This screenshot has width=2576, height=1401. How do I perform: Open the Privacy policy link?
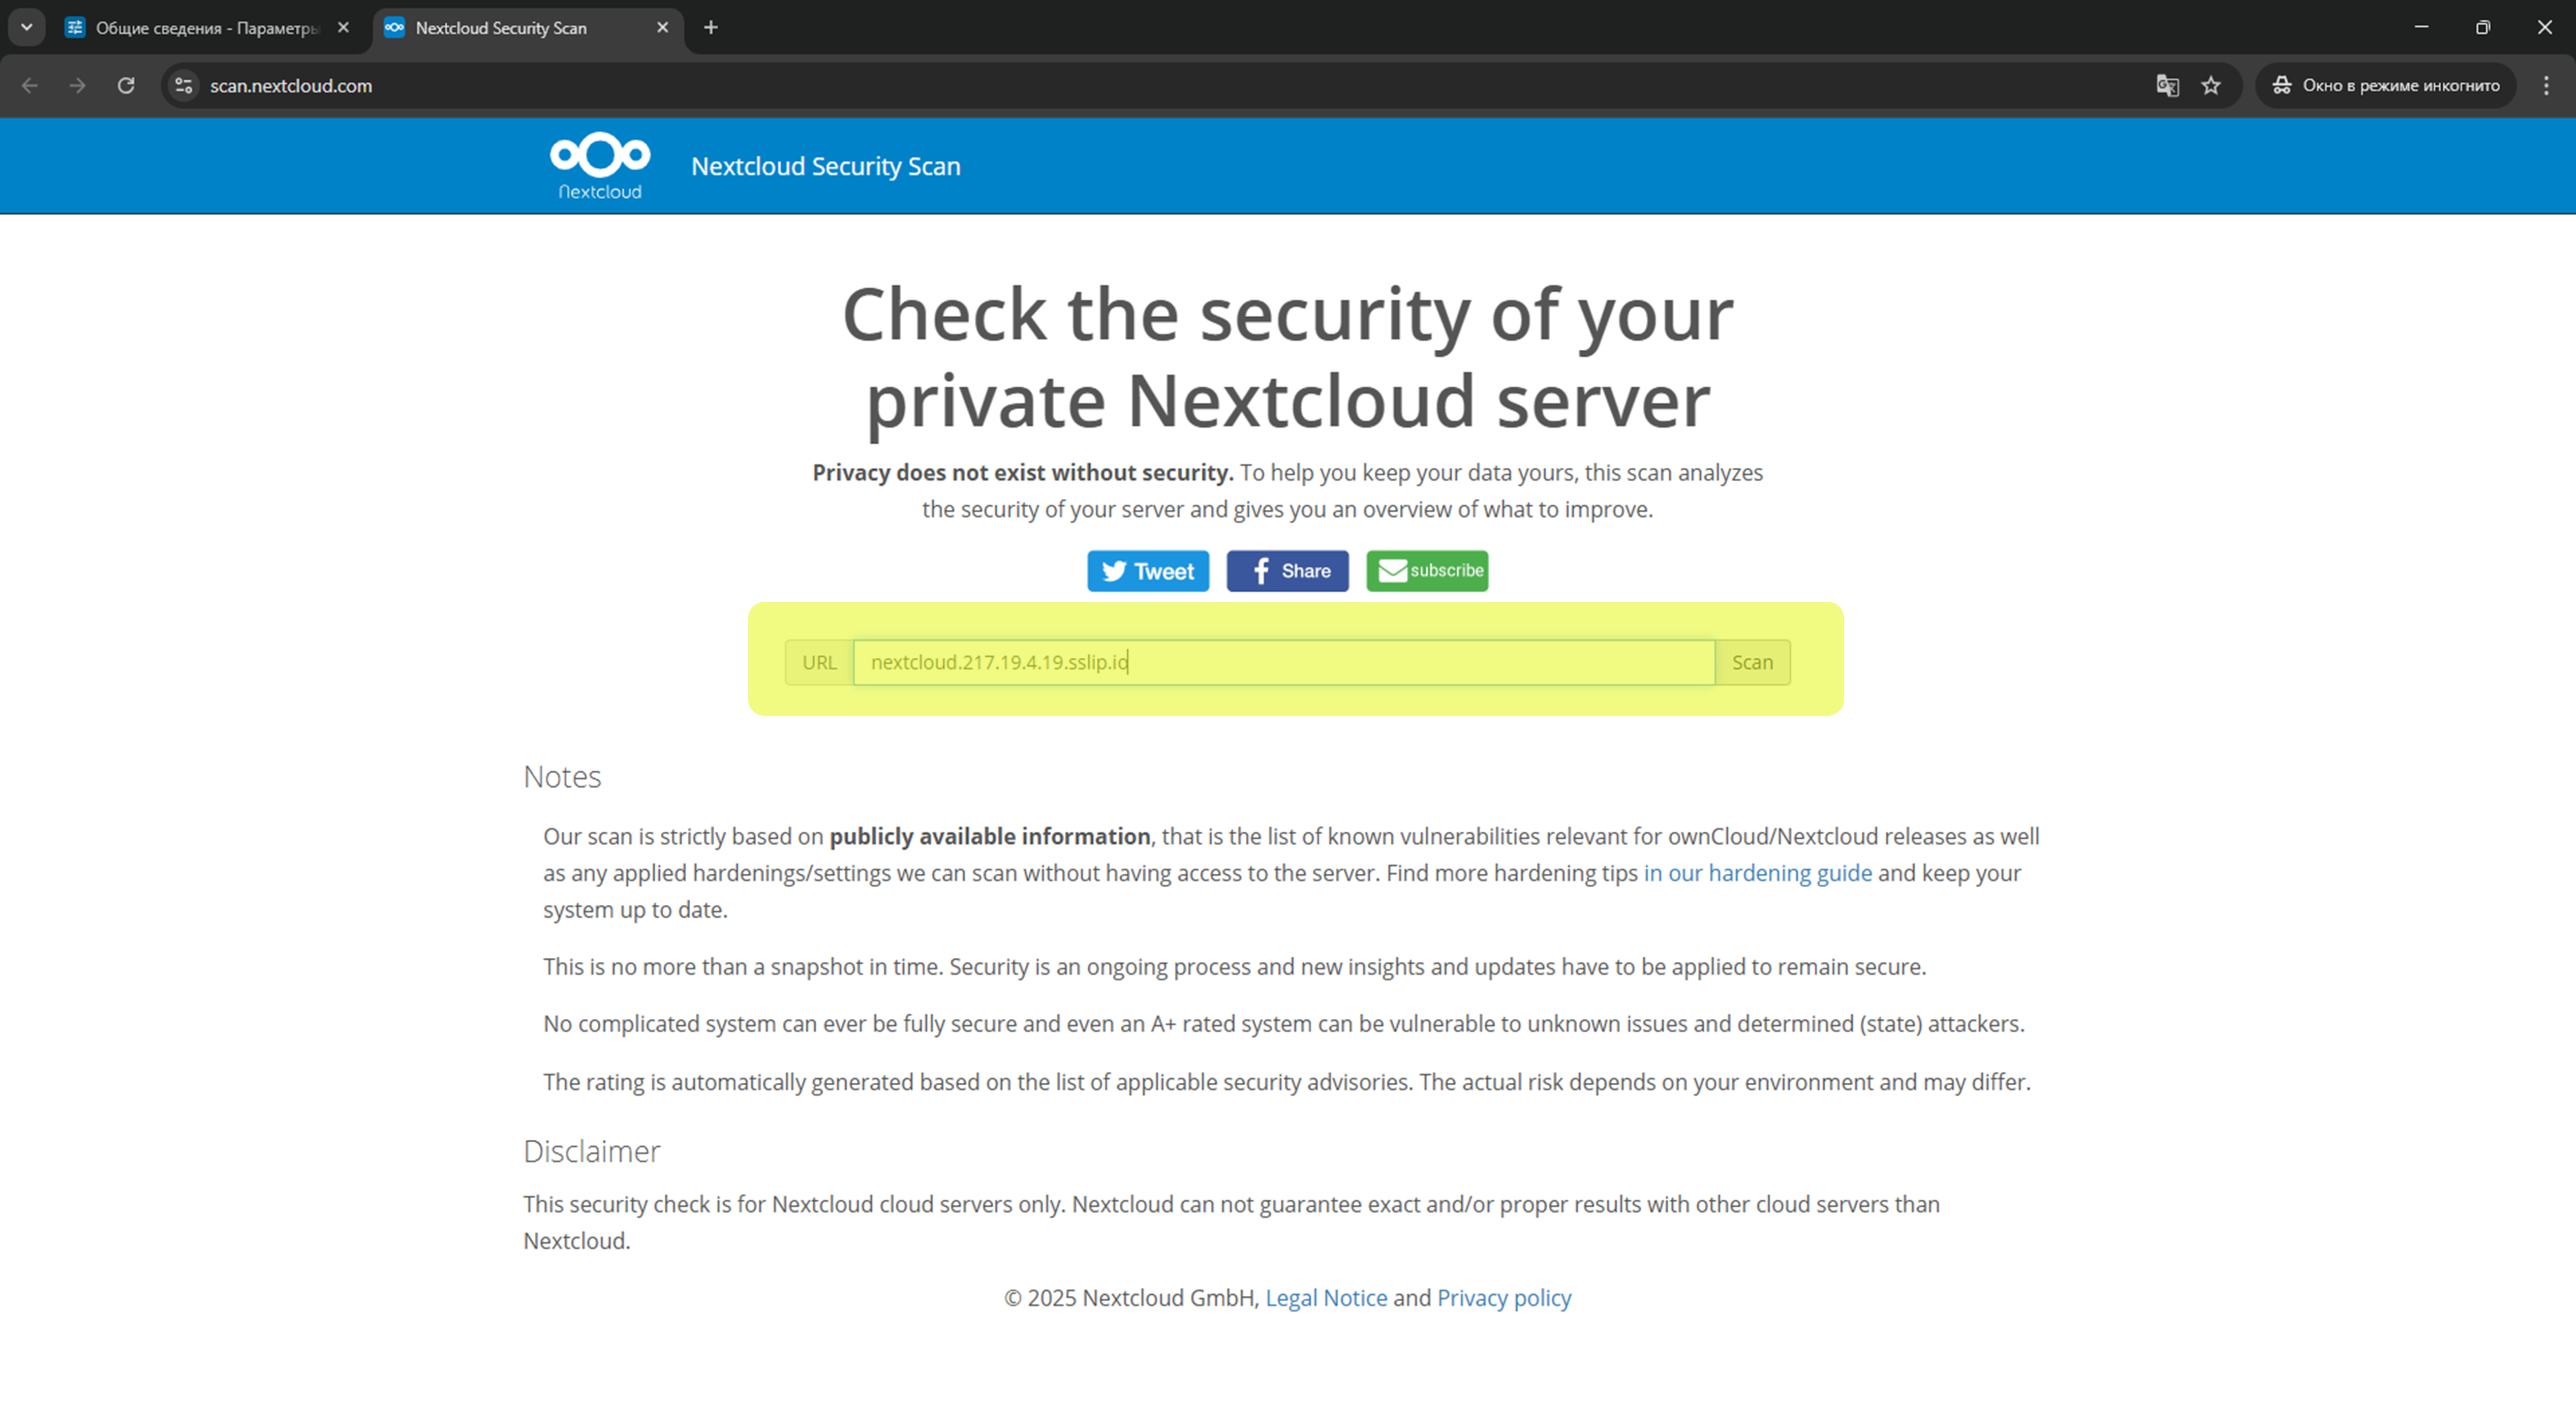(1504, 1298)
